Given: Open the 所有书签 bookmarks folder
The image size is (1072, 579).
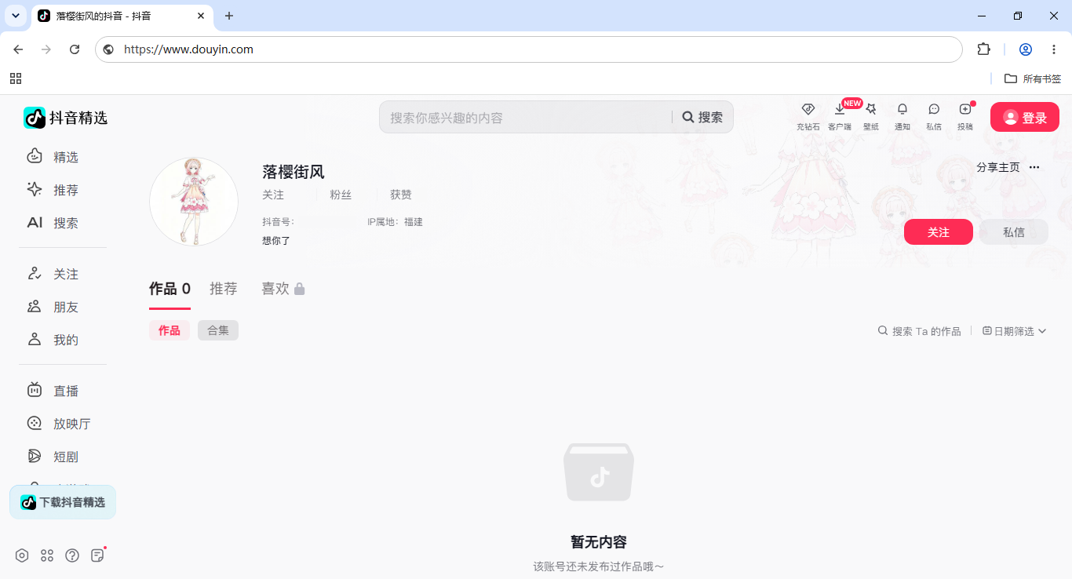Looking at the screenshot, I should [x=1033, y=78].
